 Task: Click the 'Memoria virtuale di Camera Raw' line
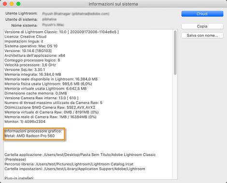point(52,112)
